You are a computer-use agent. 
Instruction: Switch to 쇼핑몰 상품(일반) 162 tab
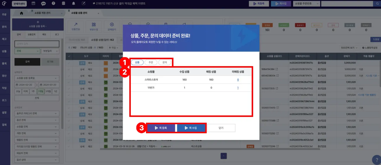(x=102, y=40)
